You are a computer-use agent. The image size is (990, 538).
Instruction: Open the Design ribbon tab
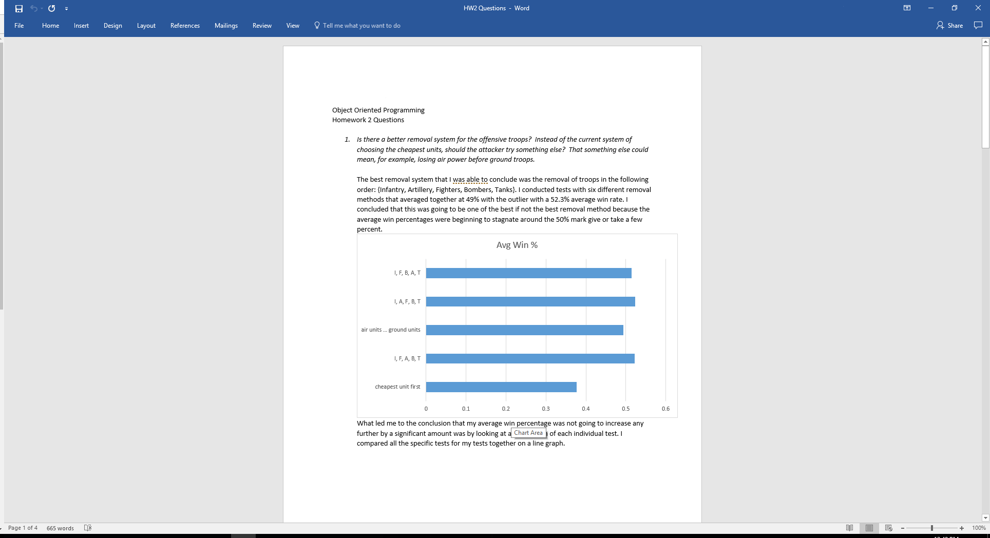112,26
